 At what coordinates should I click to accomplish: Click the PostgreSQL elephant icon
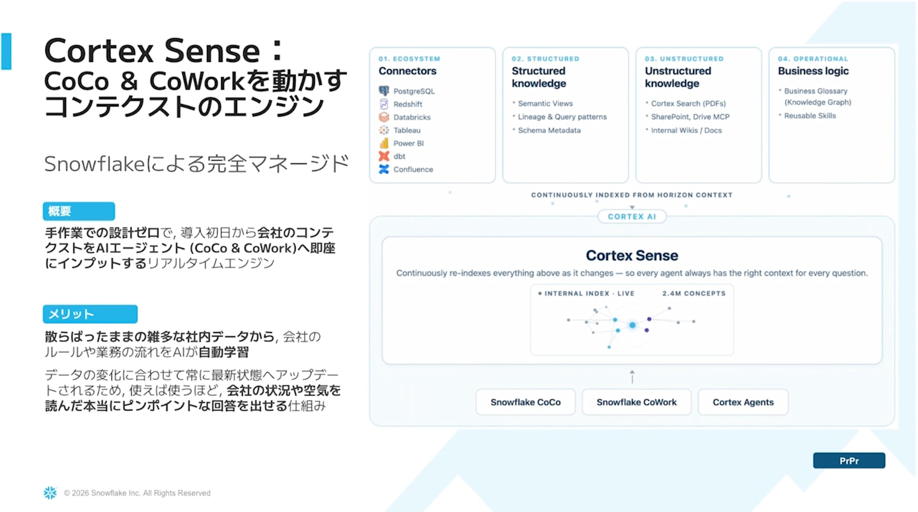(384, 91)
